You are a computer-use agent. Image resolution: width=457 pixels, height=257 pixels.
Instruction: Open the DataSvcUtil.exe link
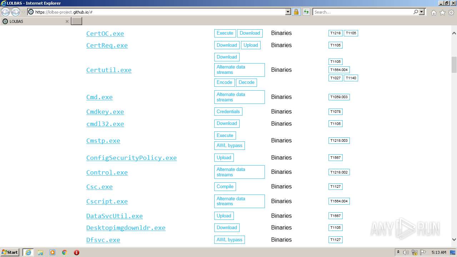point(114,216)
